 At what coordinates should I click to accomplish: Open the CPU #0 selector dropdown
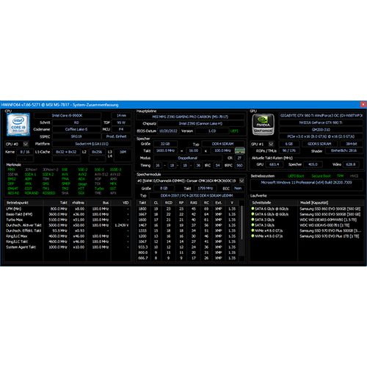click(26, 144)
